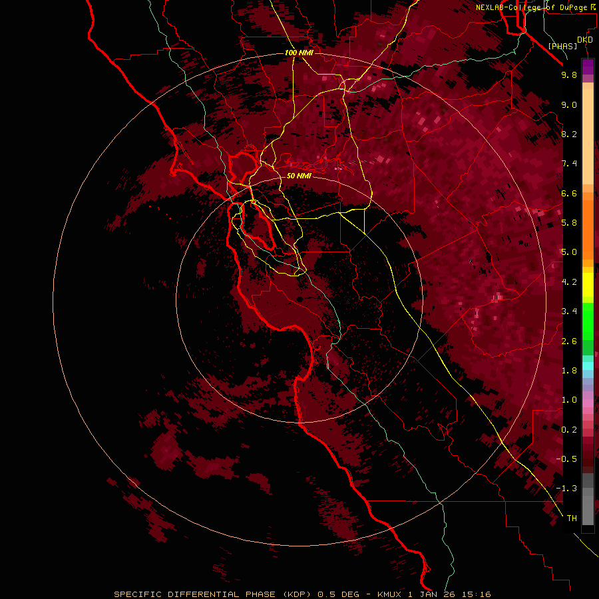The image size is (599, 599).
Task: Click the 5.8 legend value
Action: 569,222
